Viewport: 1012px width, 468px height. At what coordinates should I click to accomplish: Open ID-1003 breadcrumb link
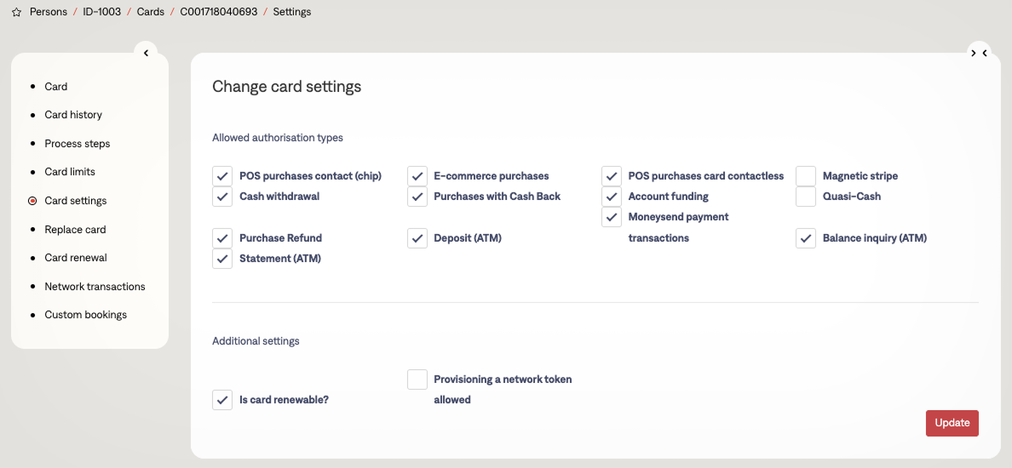point(101,13)
